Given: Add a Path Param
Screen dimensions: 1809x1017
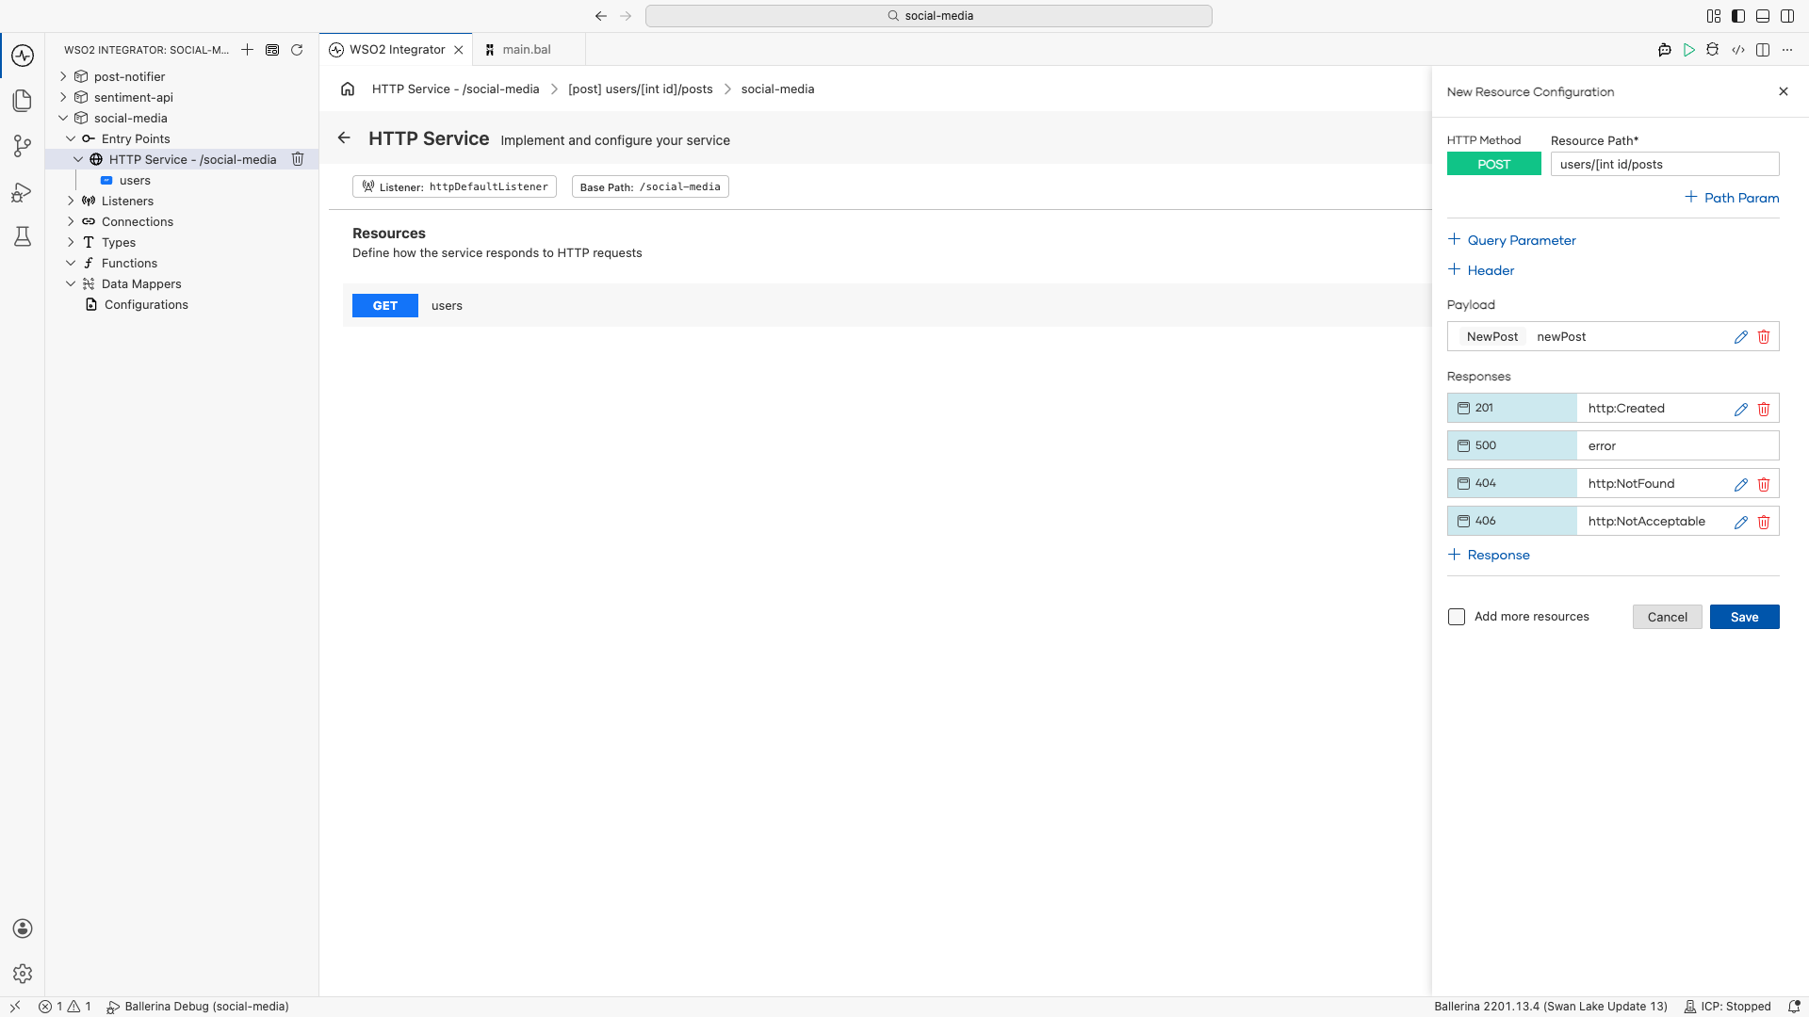Looking at the screenshot, I should click(1732, 198).
